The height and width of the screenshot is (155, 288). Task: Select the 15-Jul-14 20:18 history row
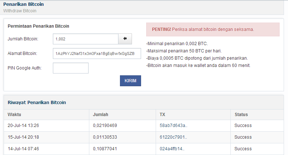(144, 137)
